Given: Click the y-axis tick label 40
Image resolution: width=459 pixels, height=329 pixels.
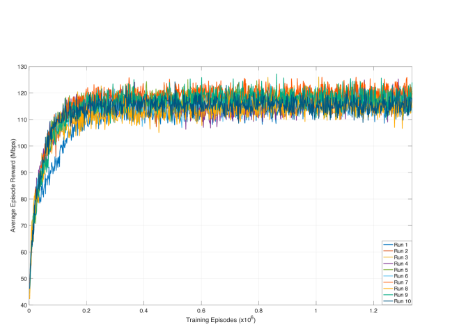Looking at the screenshot, I should click(24, 305).
